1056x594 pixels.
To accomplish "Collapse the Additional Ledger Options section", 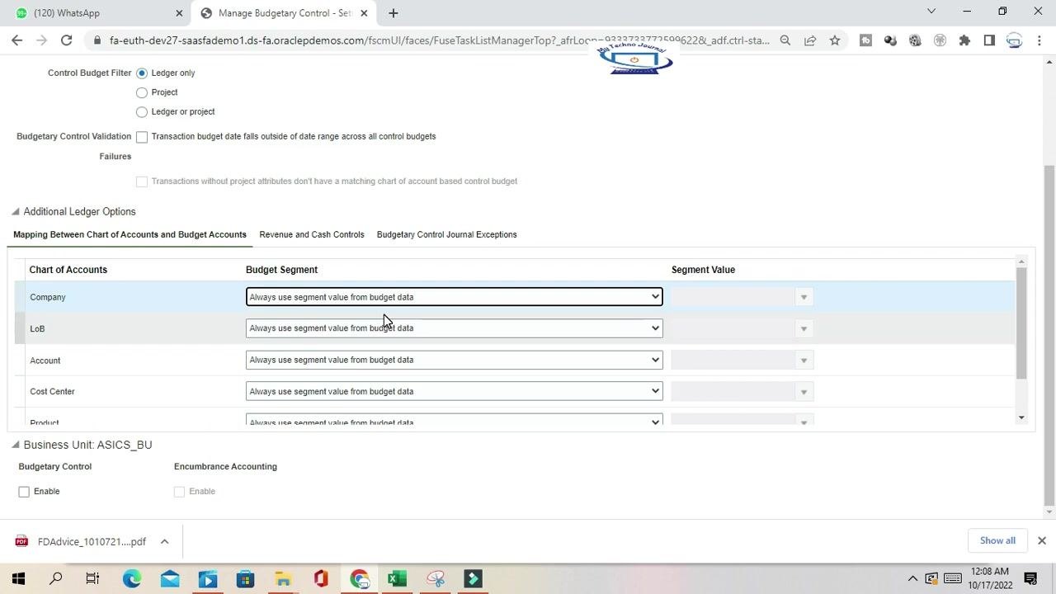I will point(15,212).
